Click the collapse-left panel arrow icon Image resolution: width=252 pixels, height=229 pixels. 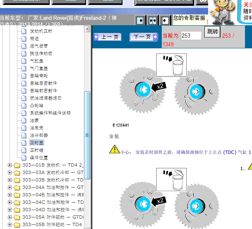[x=165, y=21]
